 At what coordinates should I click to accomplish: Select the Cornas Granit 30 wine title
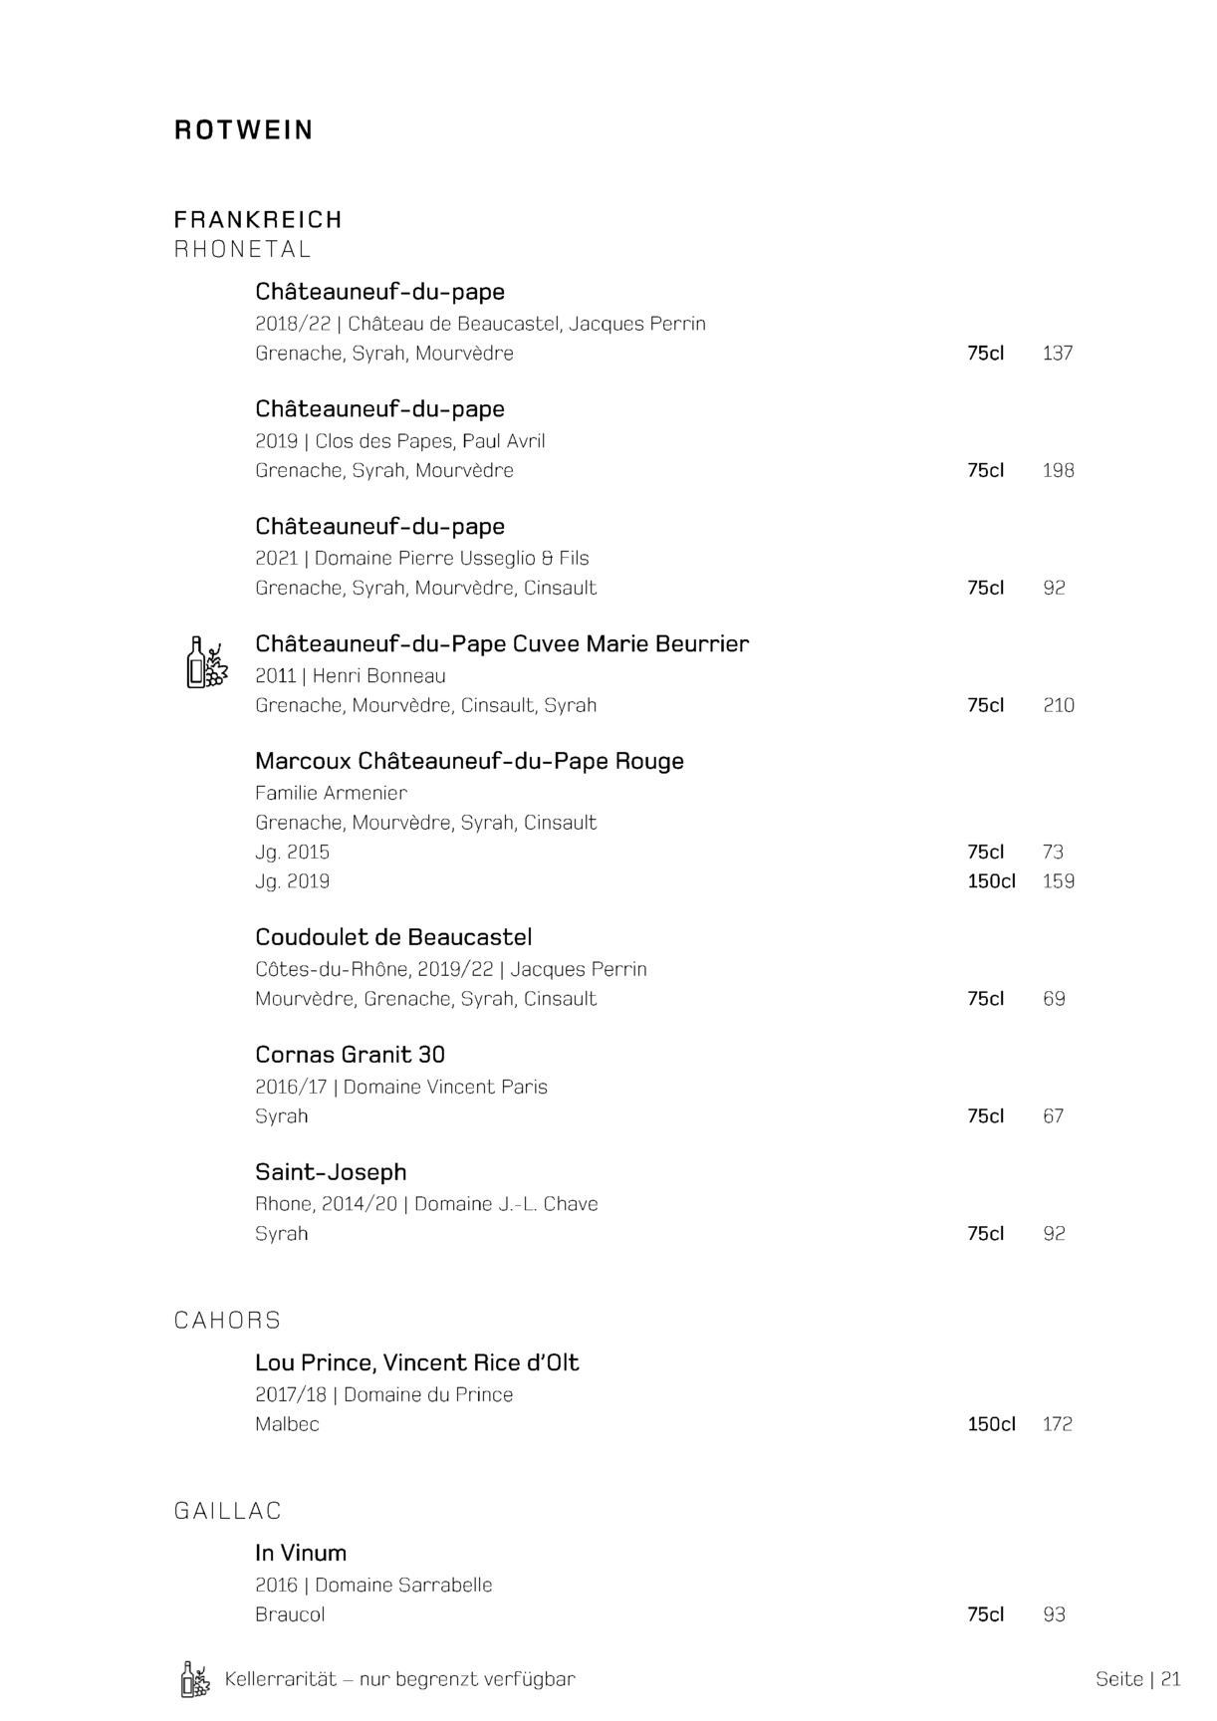350,1055
